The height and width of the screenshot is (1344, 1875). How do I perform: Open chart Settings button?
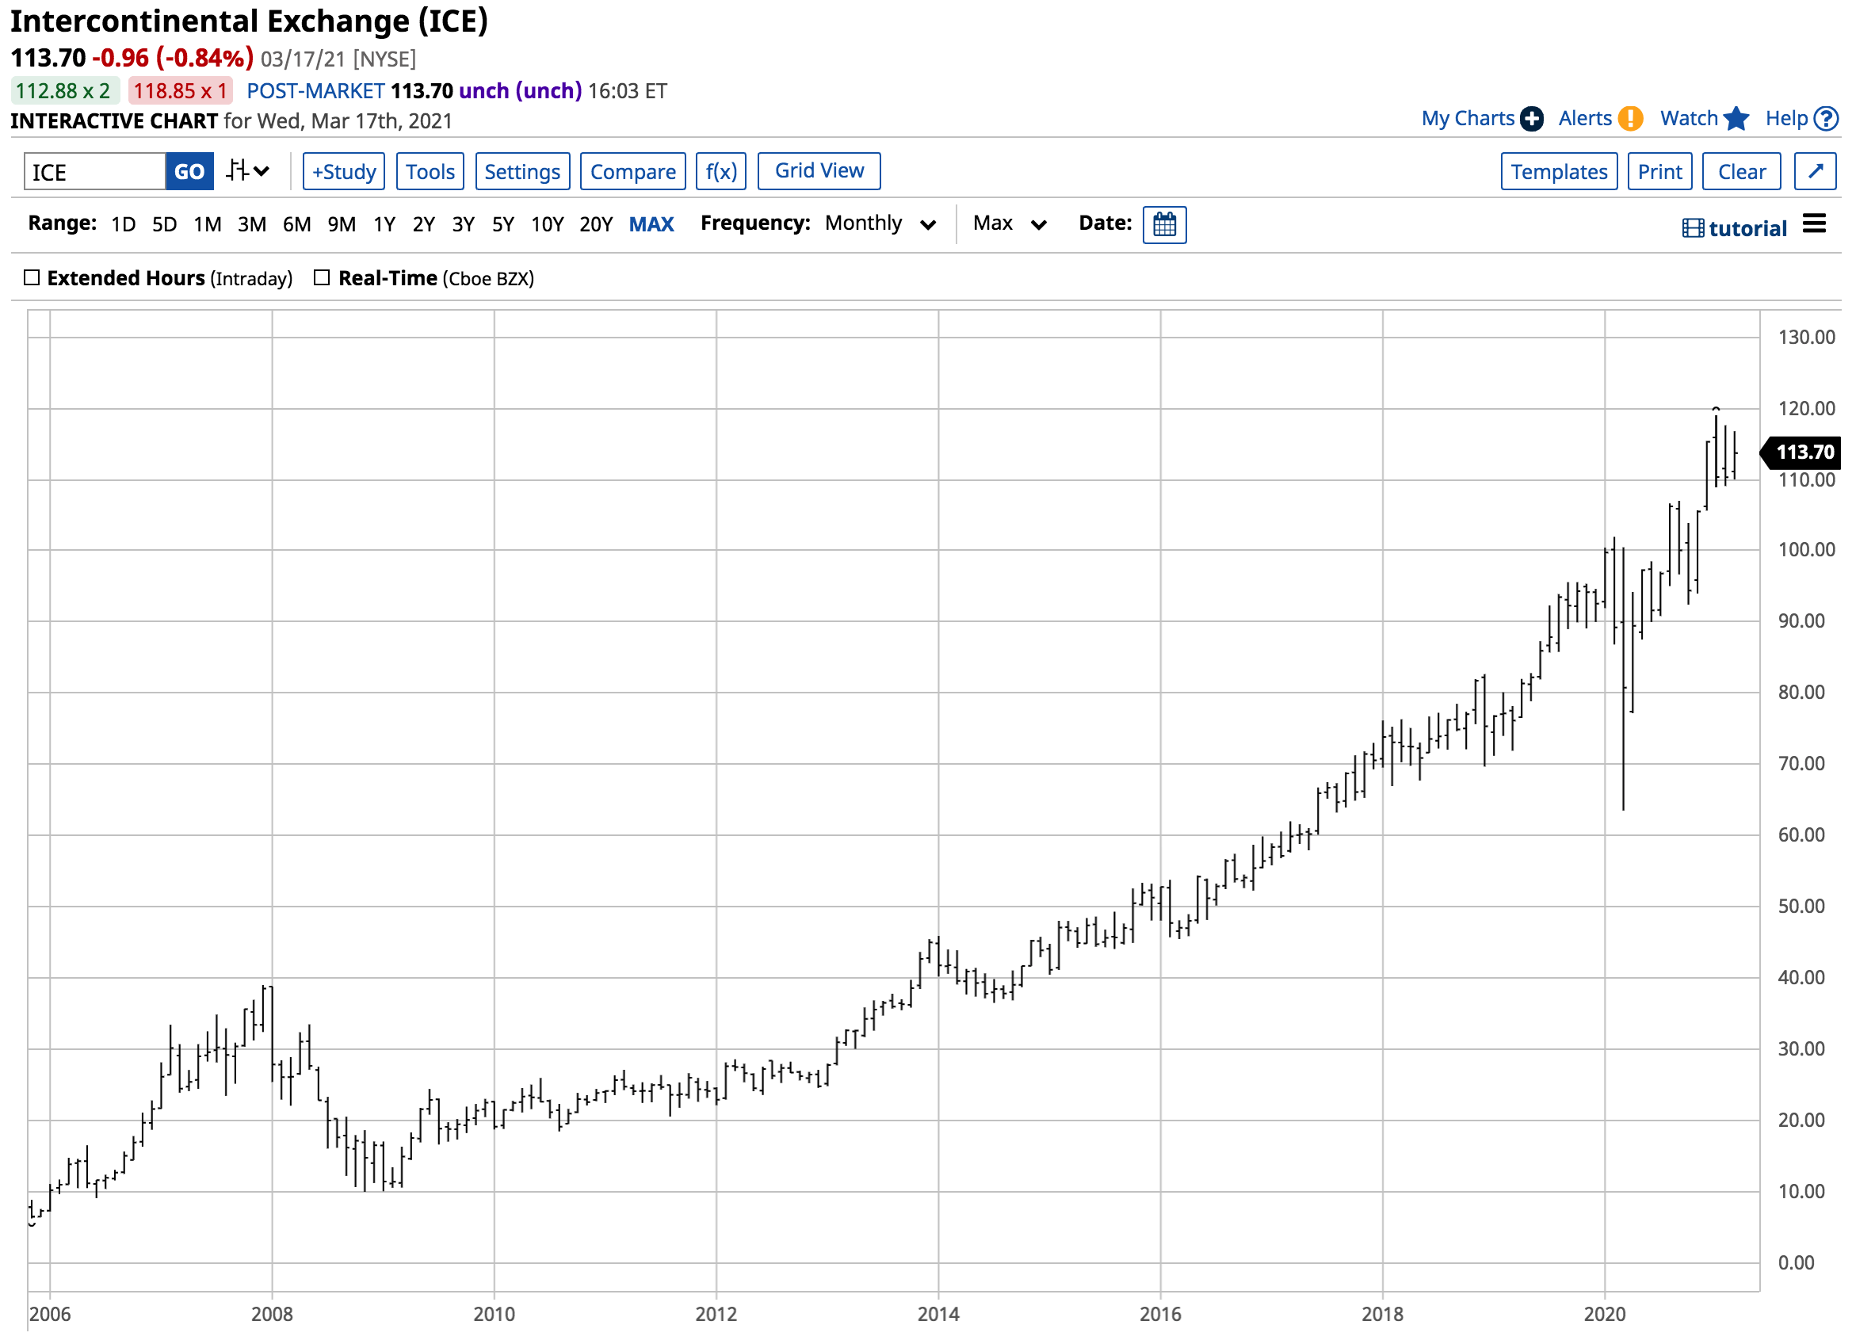[522, 171]
